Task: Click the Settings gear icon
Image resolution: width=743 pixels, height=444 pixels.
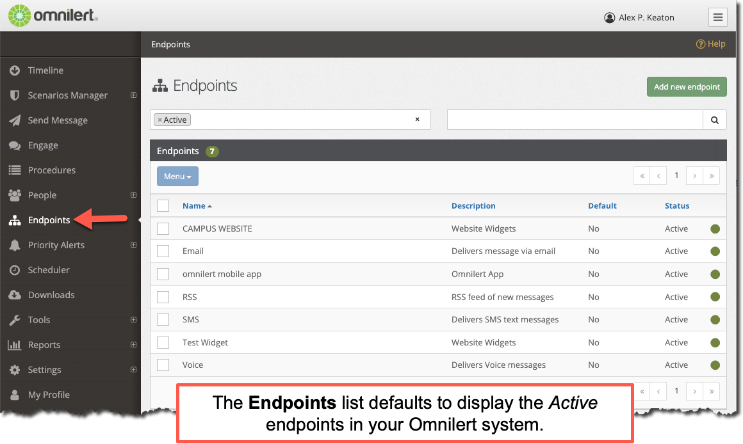Action: point(15,370)
